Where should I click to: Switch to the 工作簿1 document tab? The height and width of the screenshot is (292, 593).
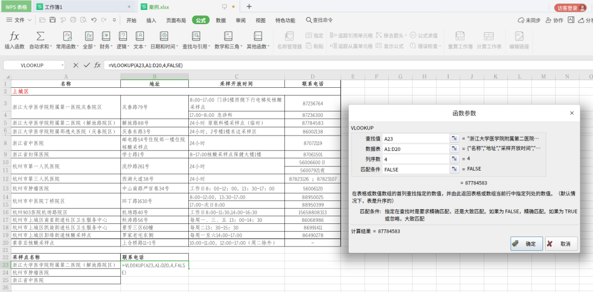pos(84,7)
